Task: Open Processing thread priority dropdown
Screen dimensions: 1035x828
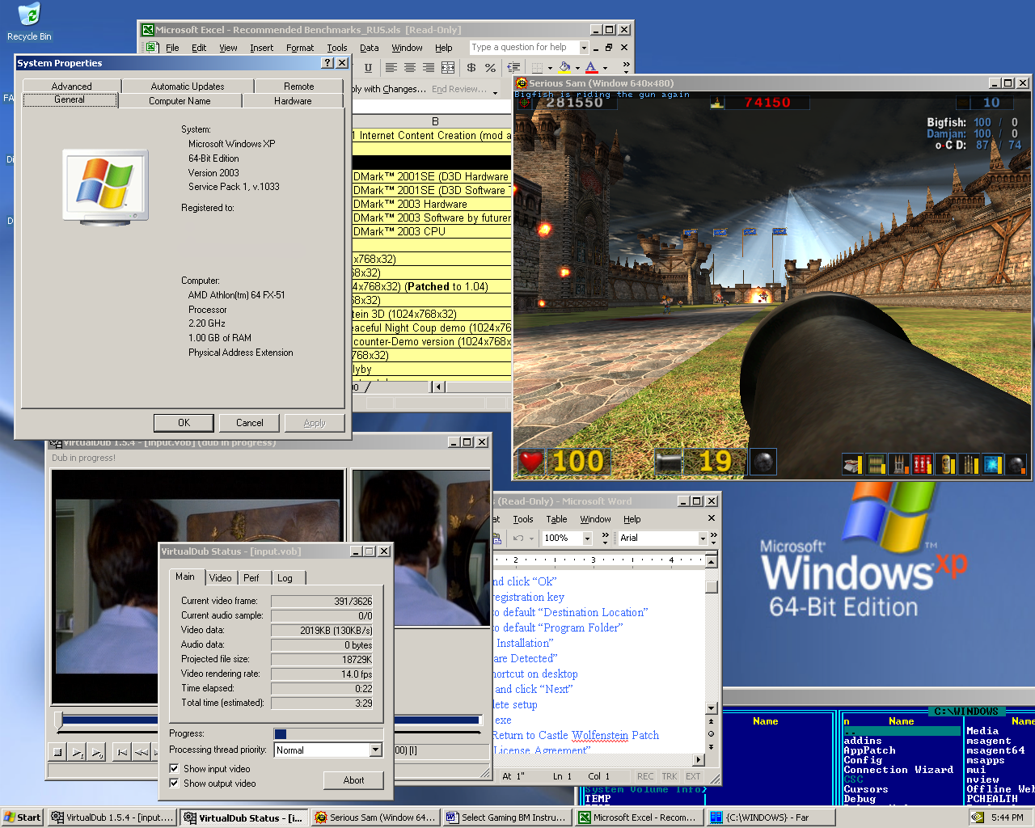Action: point(375,750)
